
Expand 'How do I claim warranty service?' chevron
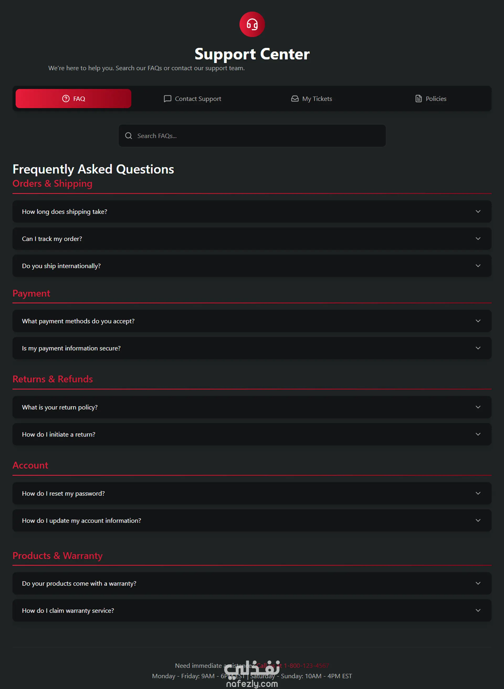(x=478, y=610)
